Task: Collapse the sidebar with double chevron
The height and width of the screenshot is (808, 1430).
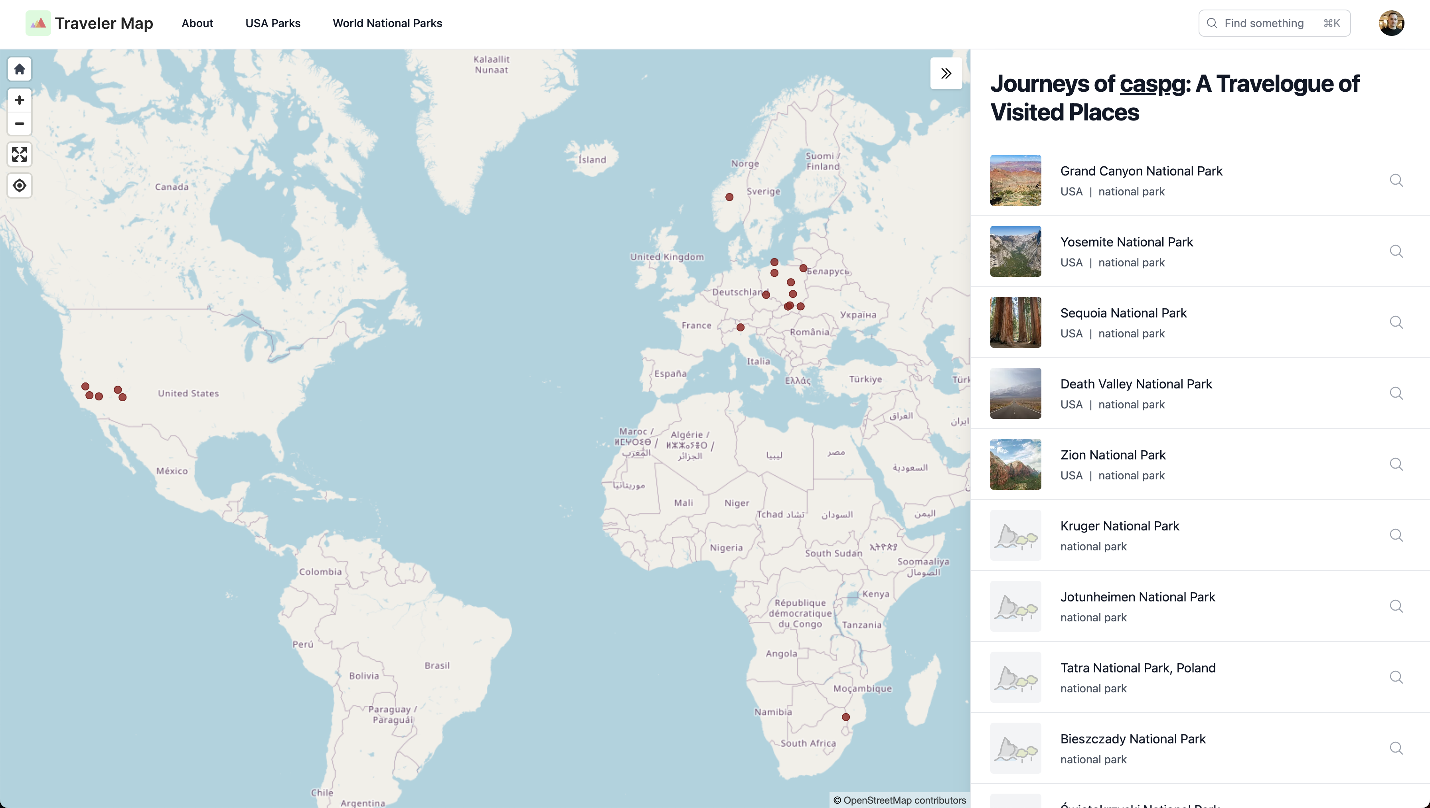Action: (946, 73)
